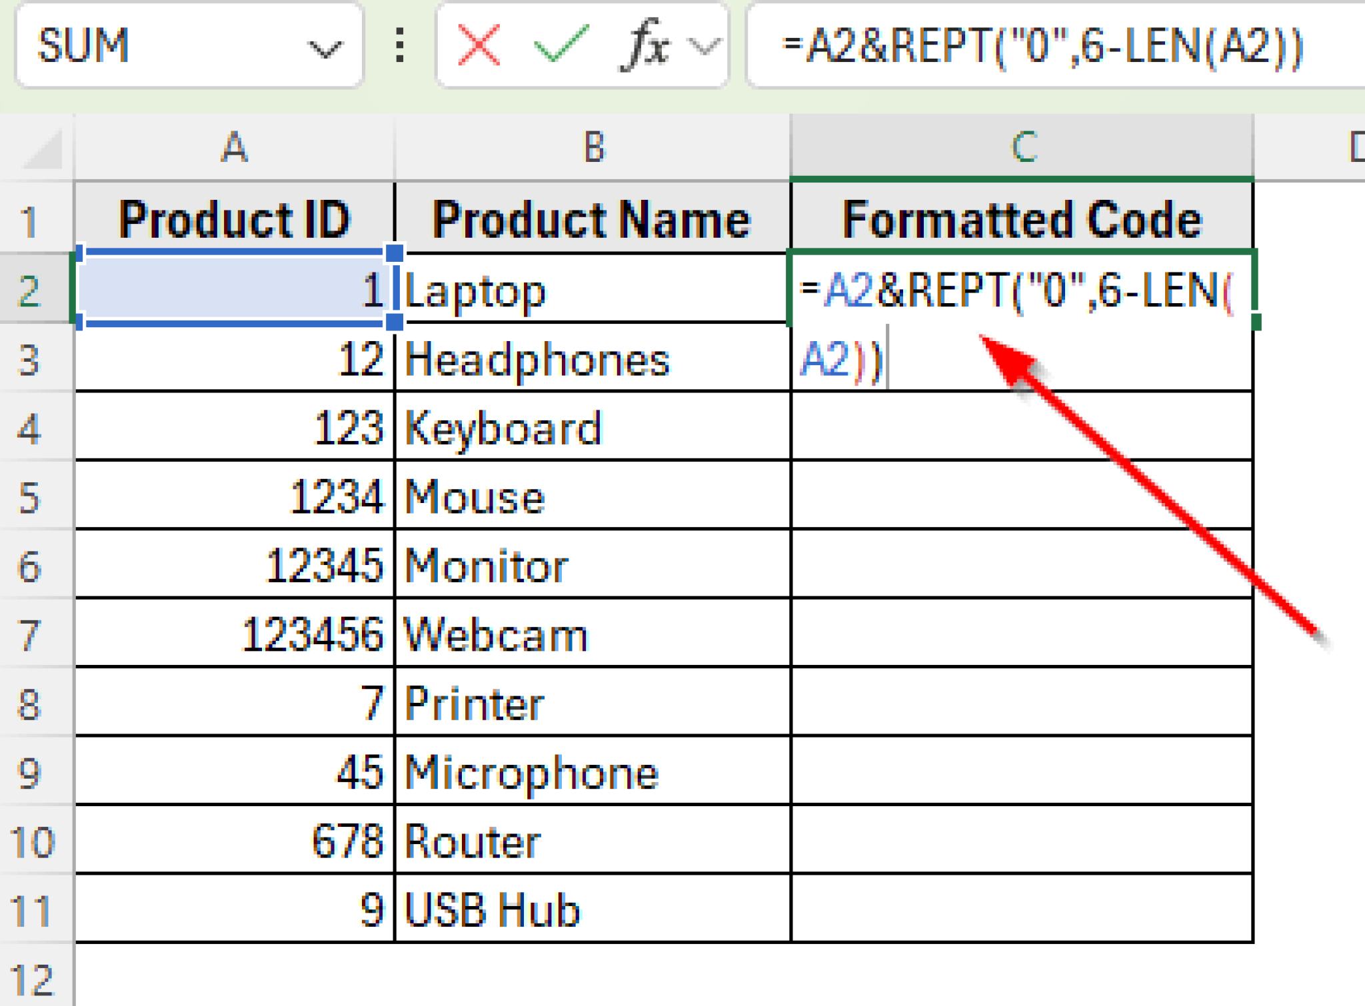Select column B header

pos(593,148)
